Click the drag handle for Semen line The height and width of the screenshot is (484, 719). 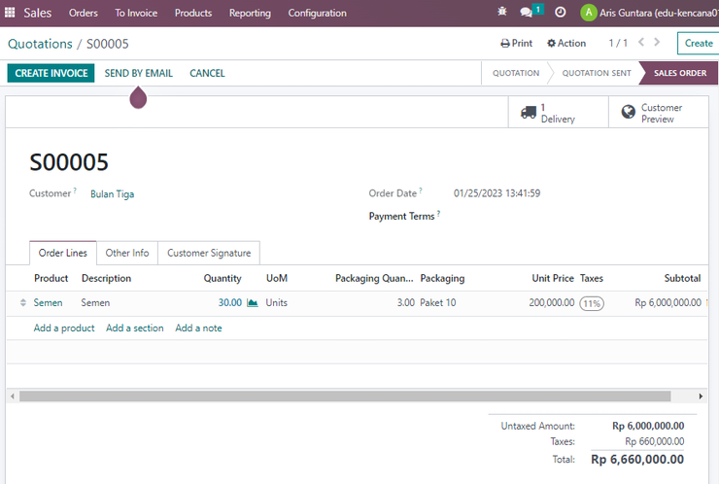(23, 303)
